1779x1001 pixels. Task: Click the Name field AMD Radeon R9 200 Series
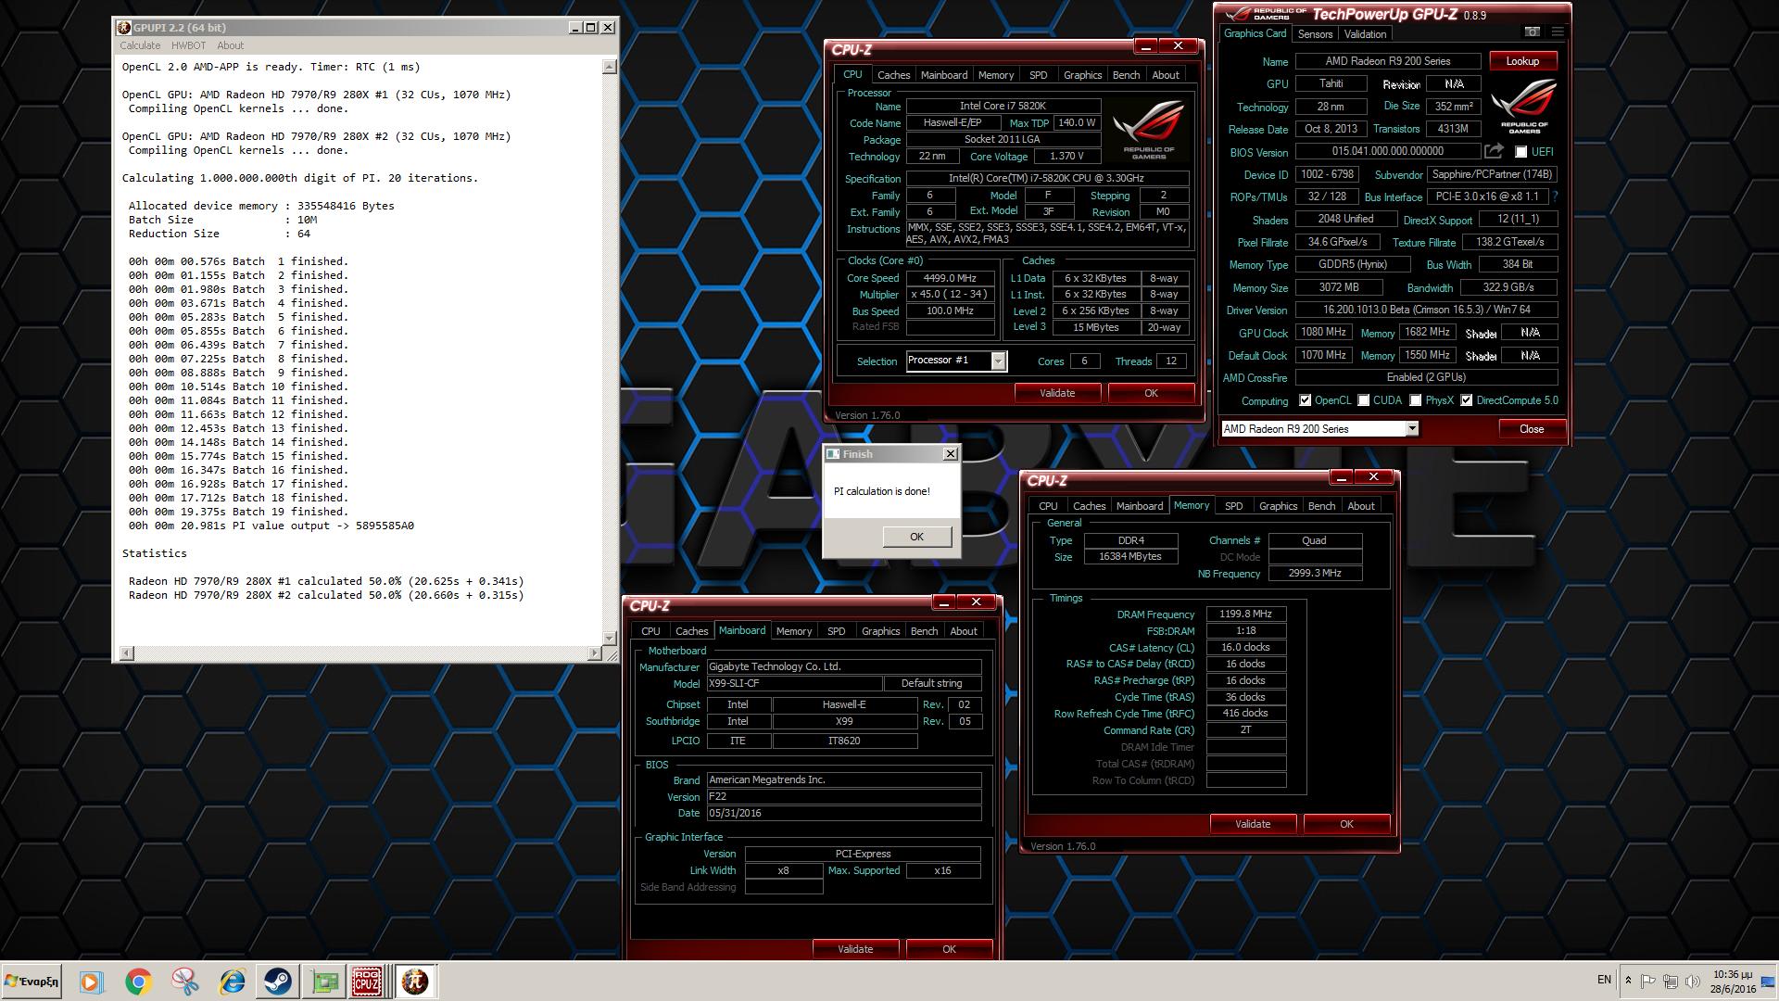click(1387, 61)
